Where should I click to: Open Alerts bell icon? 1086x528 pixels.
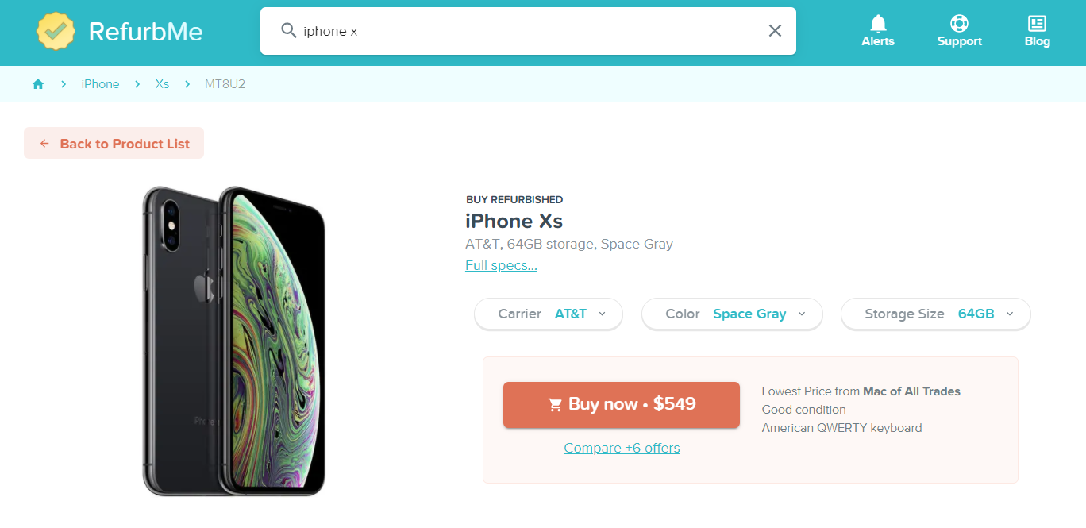pos(878,24)
